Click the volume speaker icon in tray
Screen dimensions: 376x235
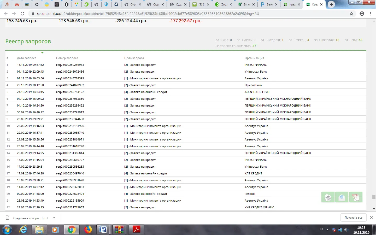coord(346,230)
